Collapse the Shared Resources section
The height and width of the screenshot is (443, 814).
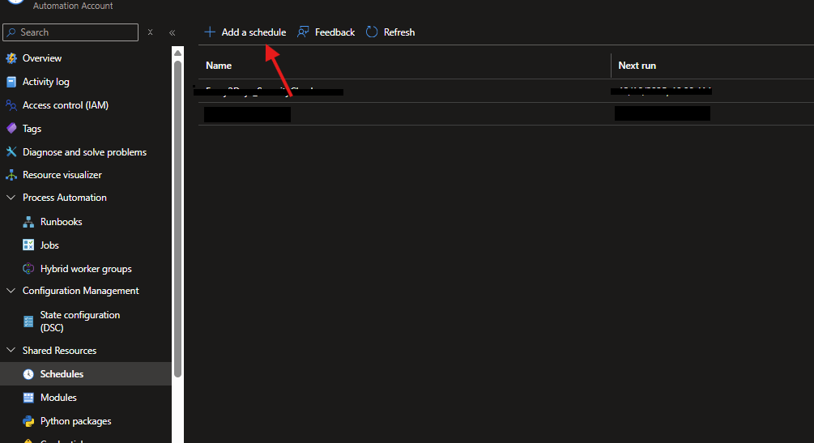(11, 351)
